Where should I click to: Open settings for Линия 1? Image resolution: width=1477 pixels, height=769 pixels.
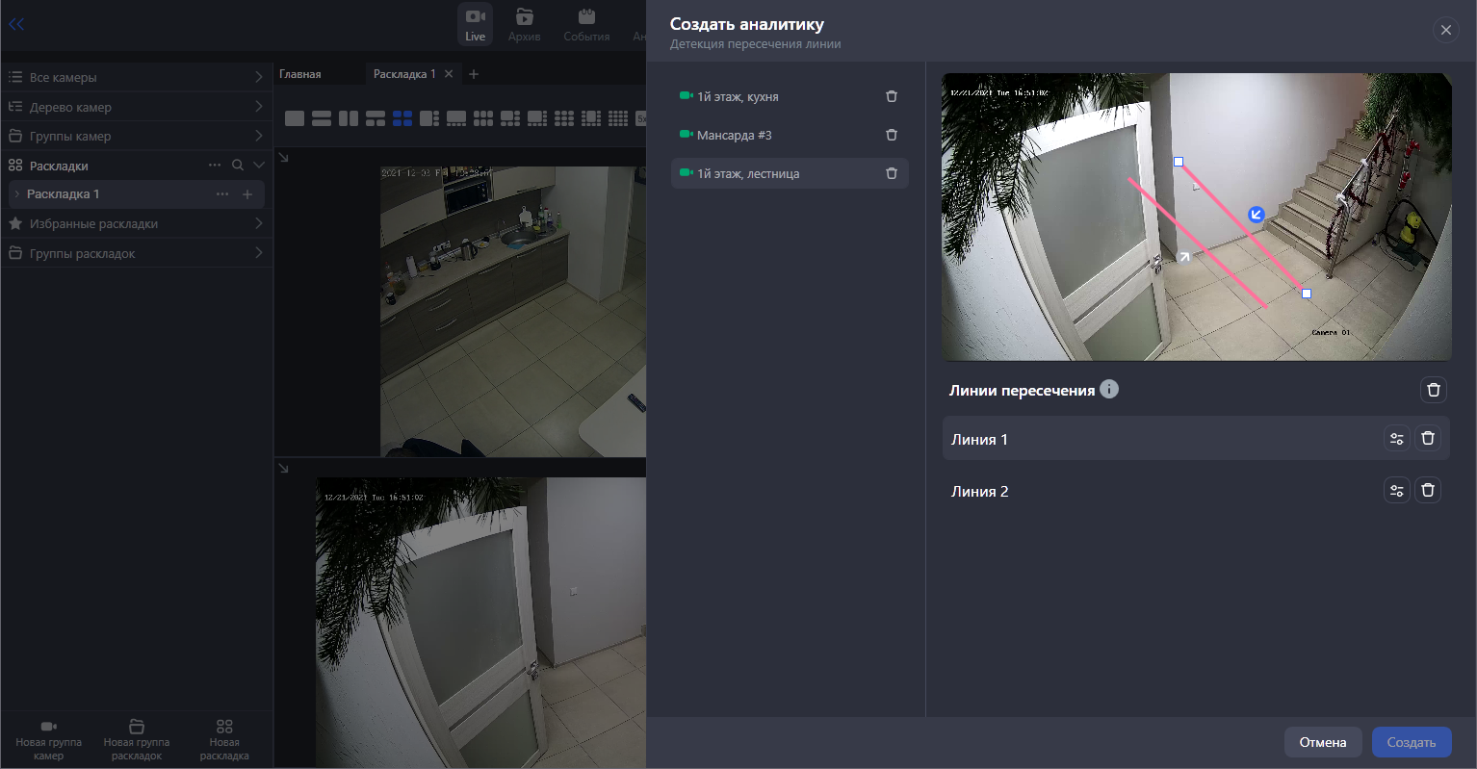point(1396,439)
